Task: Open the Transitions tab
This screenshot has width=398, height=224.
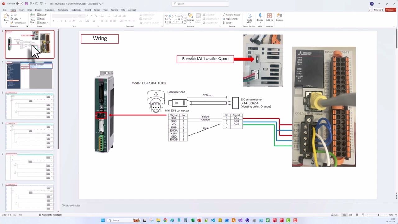Action: 49,10
